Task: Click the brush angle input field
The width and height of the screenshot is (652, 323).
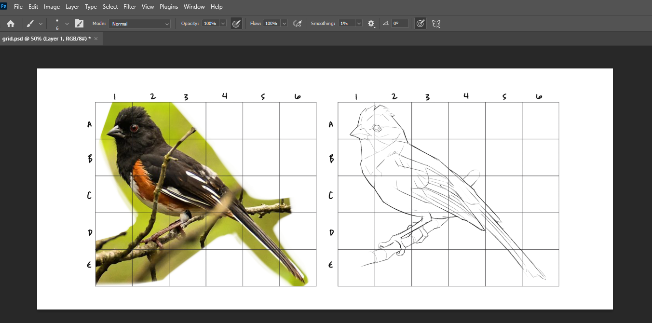Action: [x=400, y=24]
